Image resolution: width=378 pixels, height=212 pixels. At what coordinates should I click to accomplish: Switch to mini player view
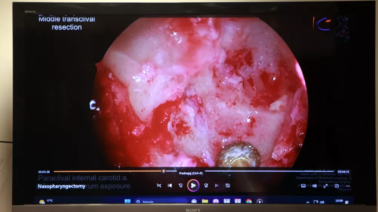(337, 186)
